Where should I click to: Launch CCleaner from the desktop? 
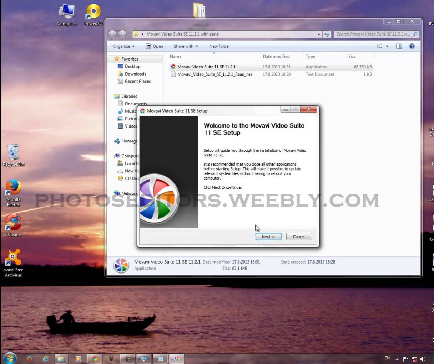click(x=14, y=225)
